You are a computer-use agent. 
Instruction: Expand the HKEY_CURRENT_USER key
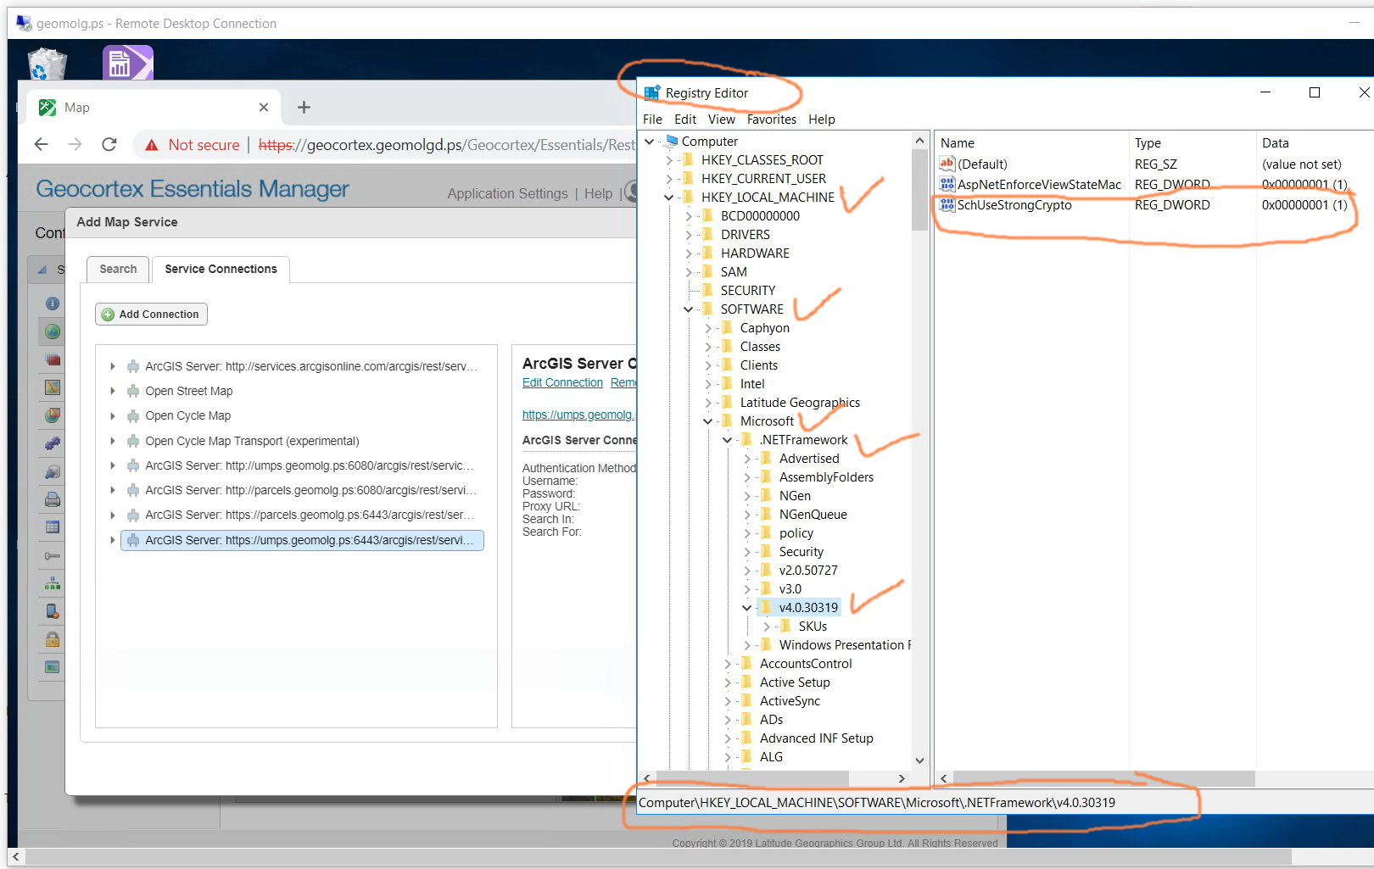pos(669,179)
